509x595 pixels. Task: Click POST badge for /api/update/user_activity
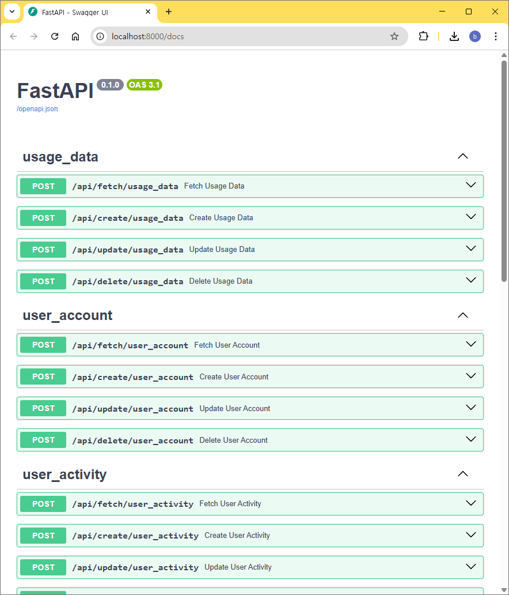43,567
